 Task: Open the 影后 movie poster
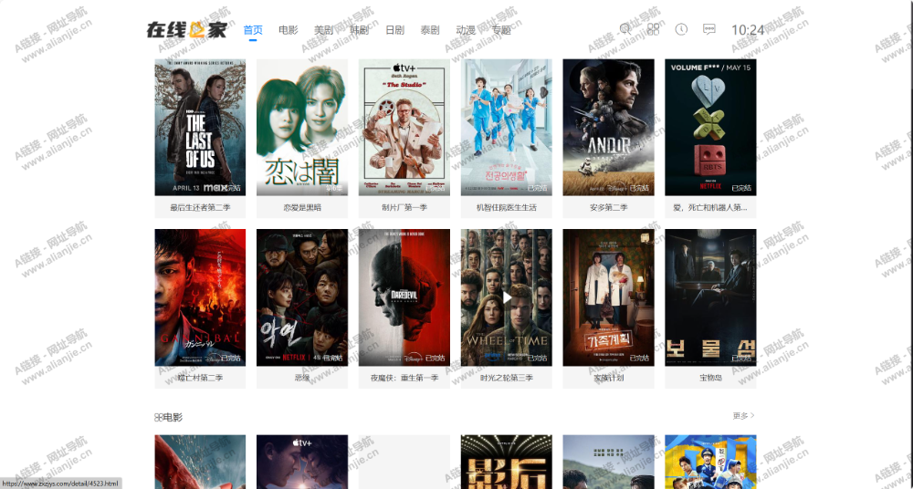point(507,462)
